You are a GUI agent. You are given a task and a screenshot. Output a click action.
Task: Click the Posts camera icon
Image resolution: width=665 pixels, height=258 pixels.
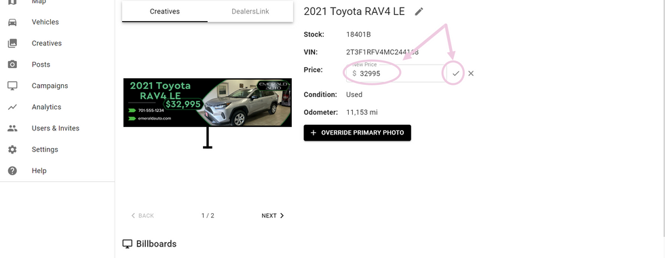click(12, 64)
